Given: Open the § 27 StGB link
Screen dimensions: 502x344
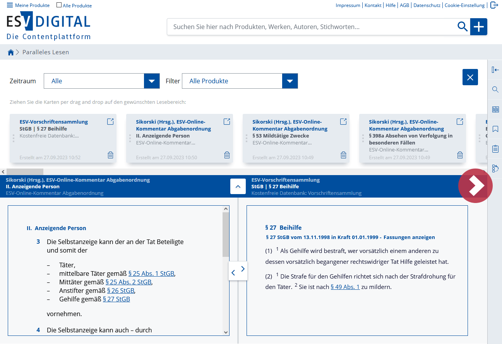Looking at the screenshot, I should [117, 299].
